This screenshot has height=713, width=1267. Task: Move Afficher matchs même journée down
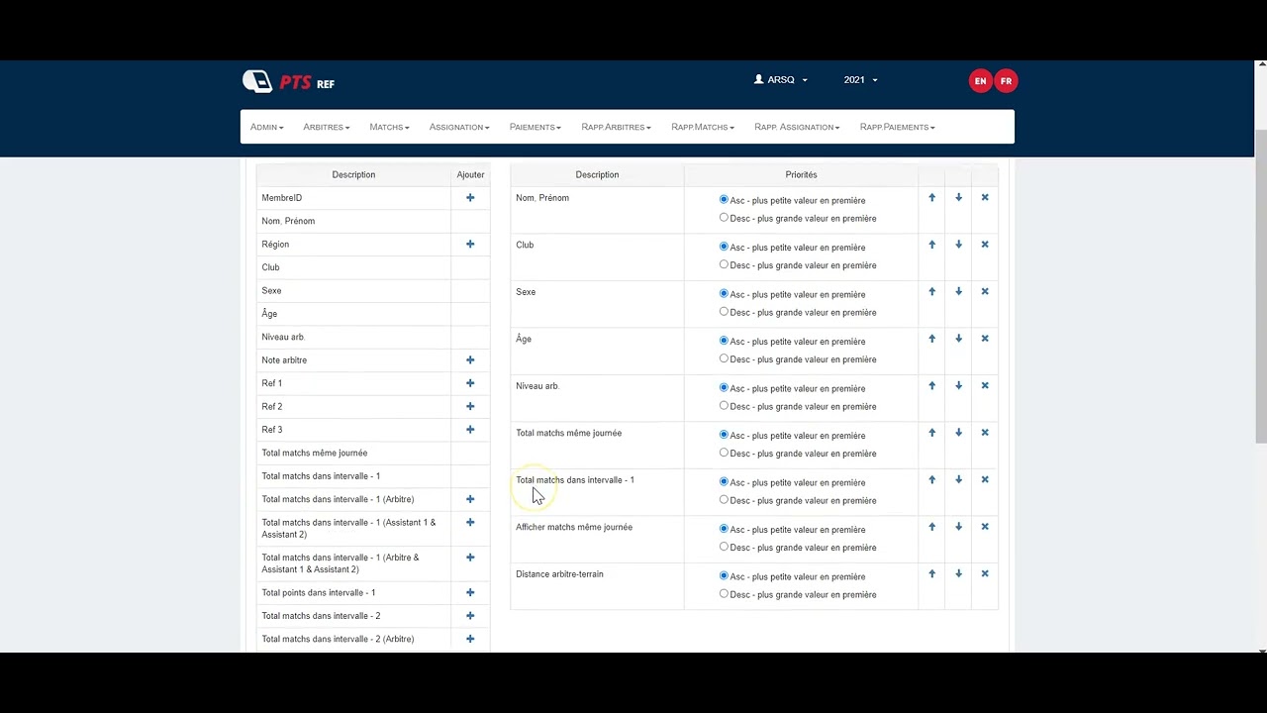tap(958, 527)
